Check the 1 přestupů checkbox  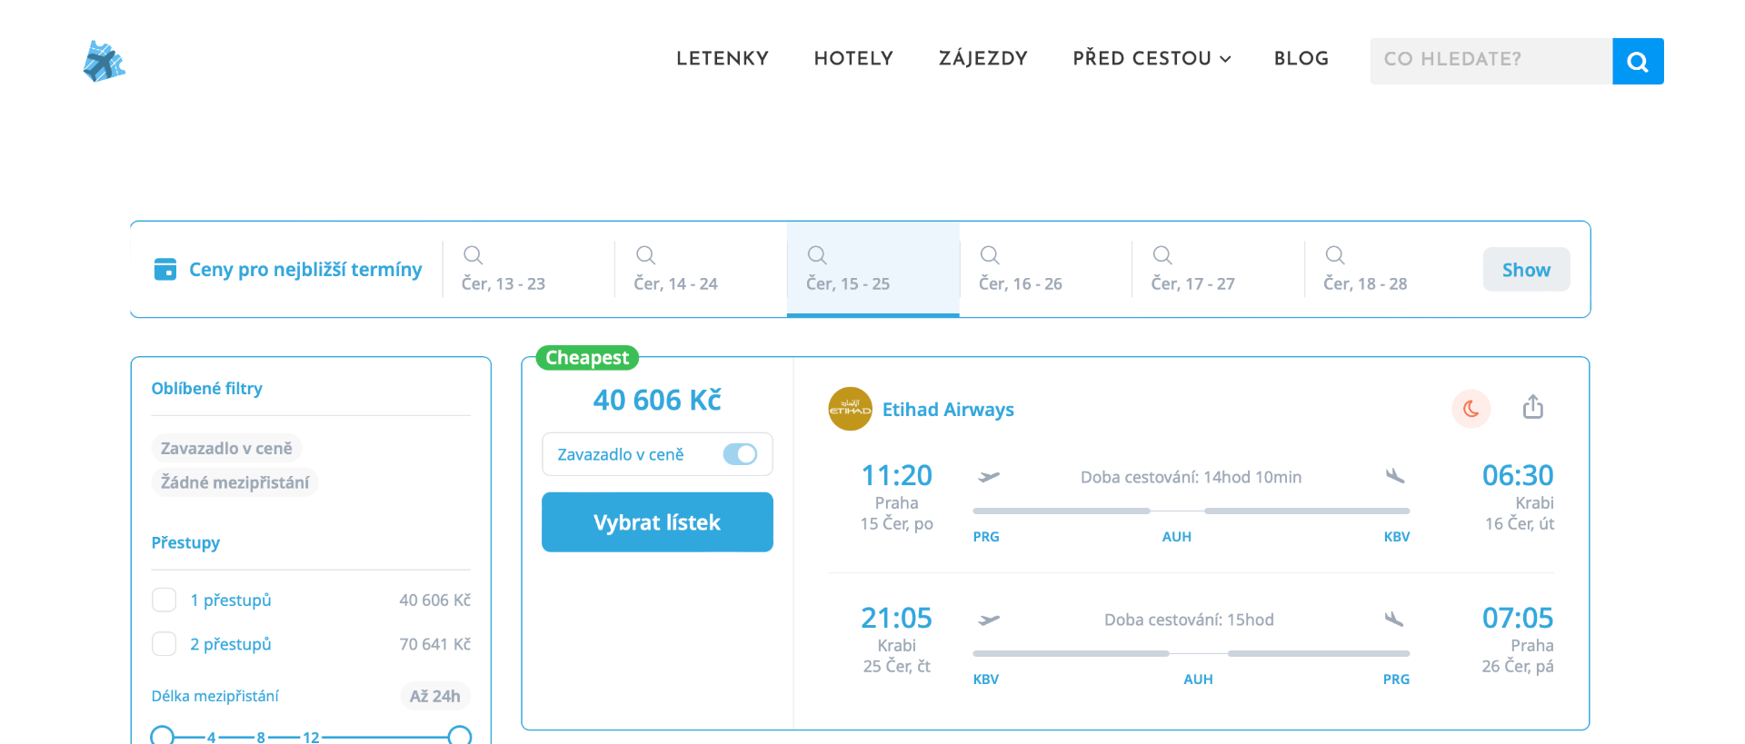click(165, 600)
